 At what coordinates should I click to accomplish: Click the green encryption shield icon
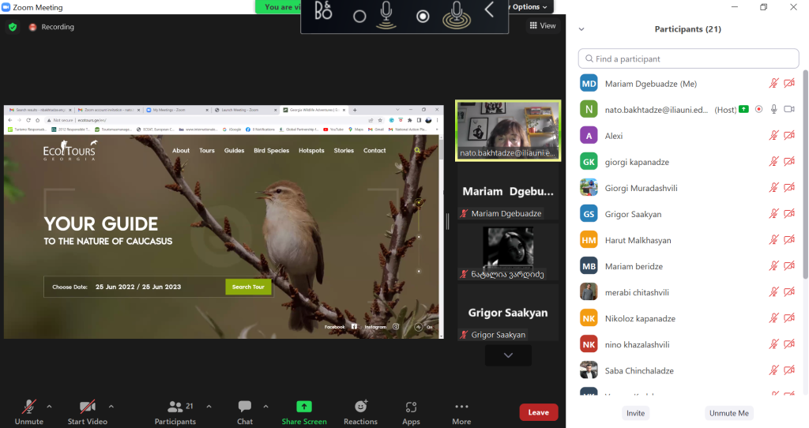[x=13, y=27]
